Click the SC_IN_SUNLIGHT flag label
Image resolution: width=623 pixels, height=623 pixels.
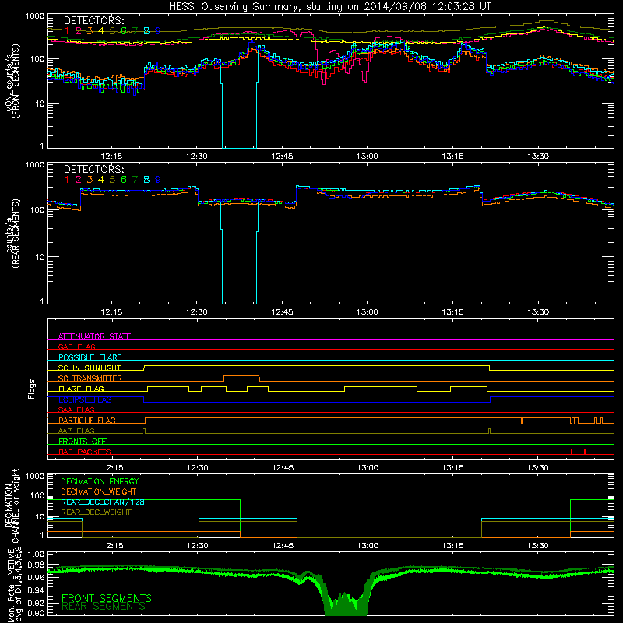click(90, 368)
